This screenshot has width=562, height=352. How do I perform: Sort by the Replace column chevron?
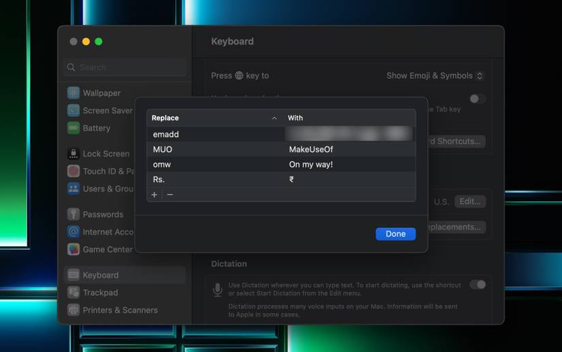point(275,118)
